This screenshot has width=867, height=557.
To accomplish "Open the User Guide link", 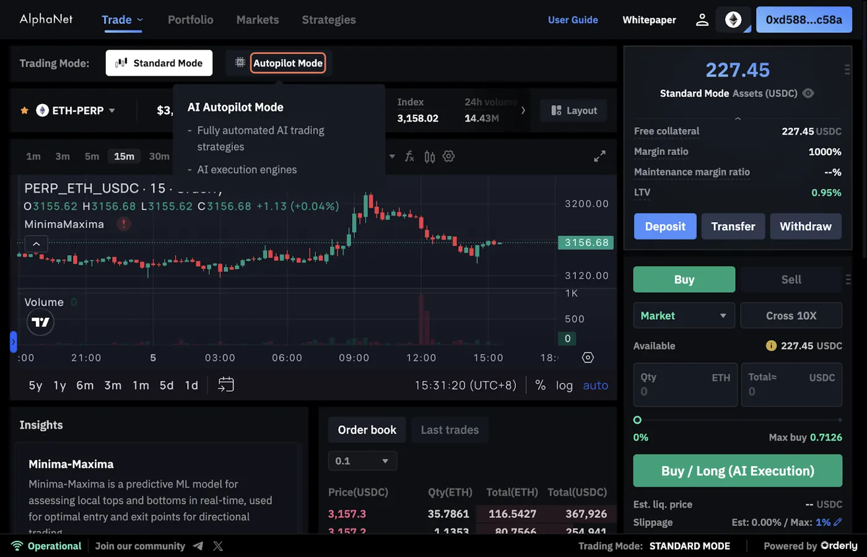I will point(573,20).
